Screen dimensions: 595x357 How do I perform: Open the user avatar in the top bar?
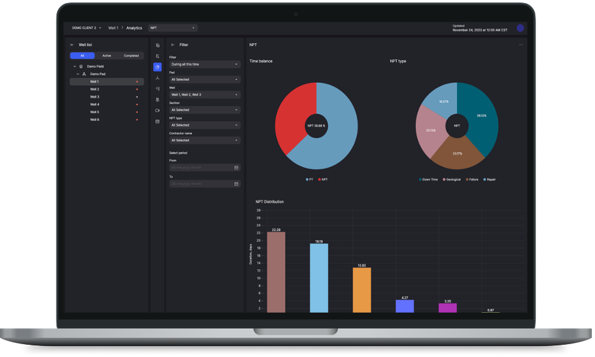pos(521,28)
